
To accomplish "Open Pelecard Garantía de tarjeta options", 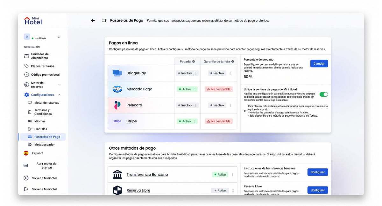I will (230, 105).
